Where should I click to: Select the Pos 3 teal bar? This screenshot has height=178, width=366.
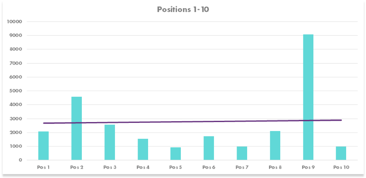click(x=110, y=143)
